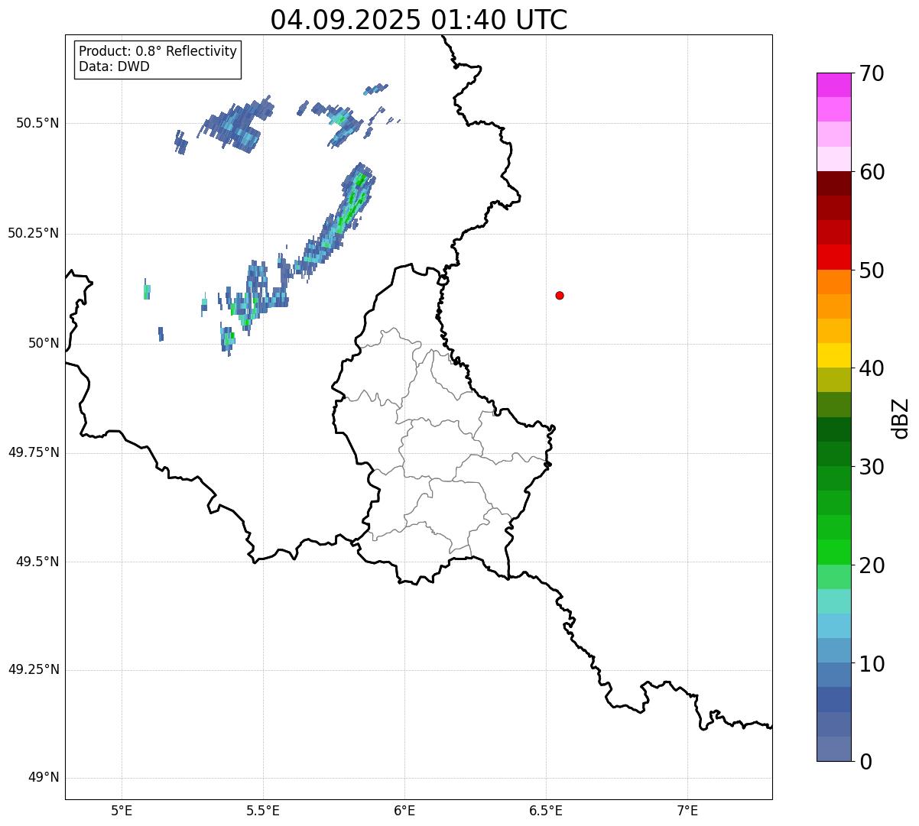The width and height of the screenshot is (919, 826).
Task: Click the 5.5°E longitude label
Action: coord(263,810)
